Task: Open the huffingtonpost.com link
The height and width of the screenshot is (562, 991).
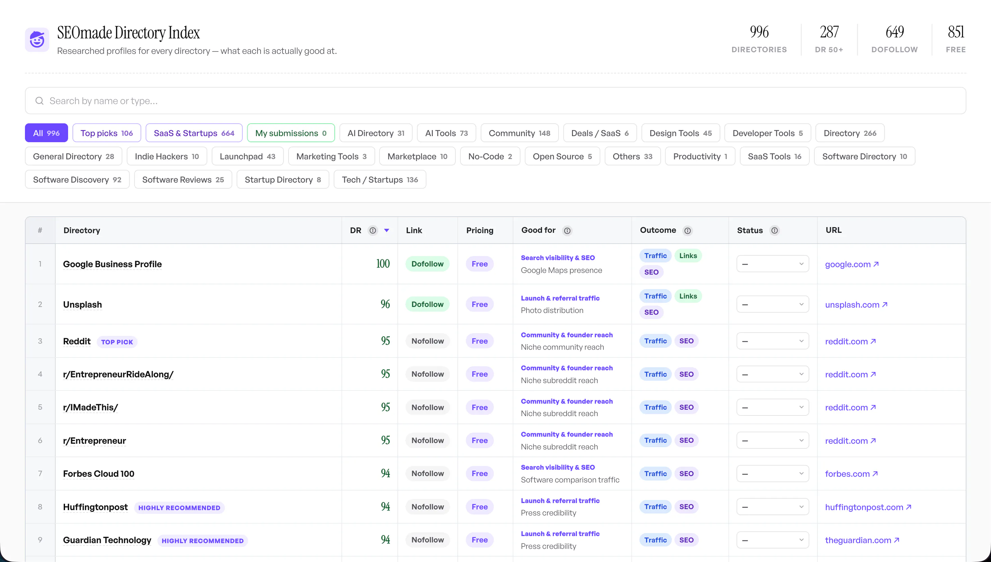Action: (x=868, y=507)
